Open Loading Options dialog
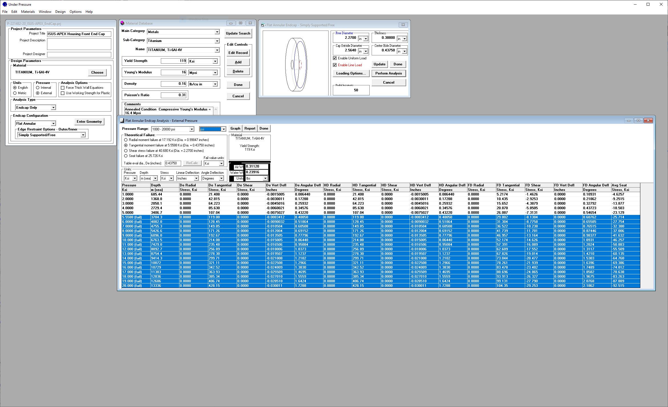Image resolution: width=668 pixels, height=407 pixels. pos(351,73)
